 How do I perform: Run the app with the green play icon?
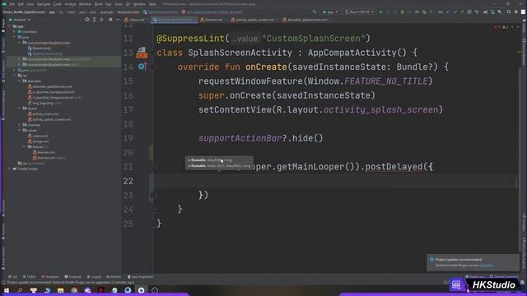click(380, 12)
